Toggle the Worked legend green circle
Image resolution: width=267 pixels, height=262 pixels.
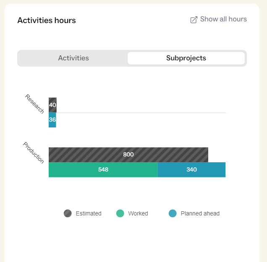coord(120,213)
